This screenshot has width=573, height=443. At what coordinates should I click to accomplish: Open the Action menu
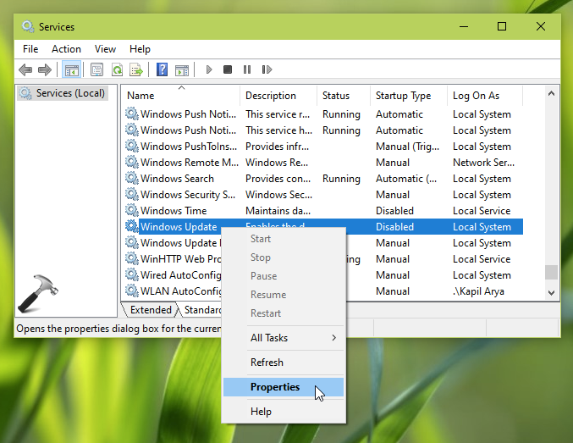(x=66, y=49)
